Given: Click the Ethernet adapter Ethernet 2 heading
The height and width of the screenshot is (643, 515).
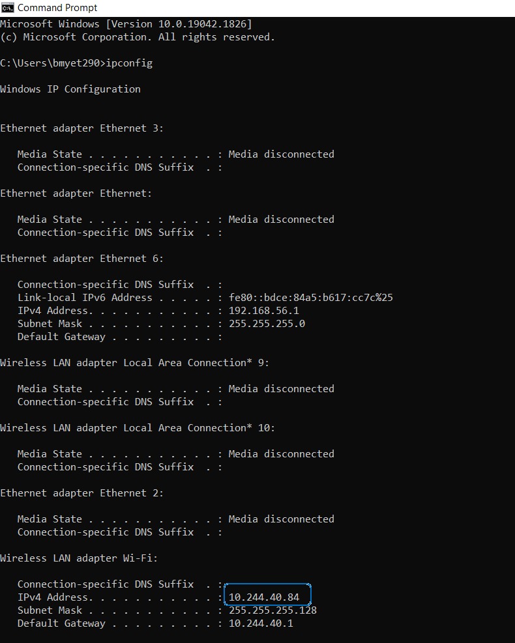Looking at the screenshot, I should pos(82,493).
